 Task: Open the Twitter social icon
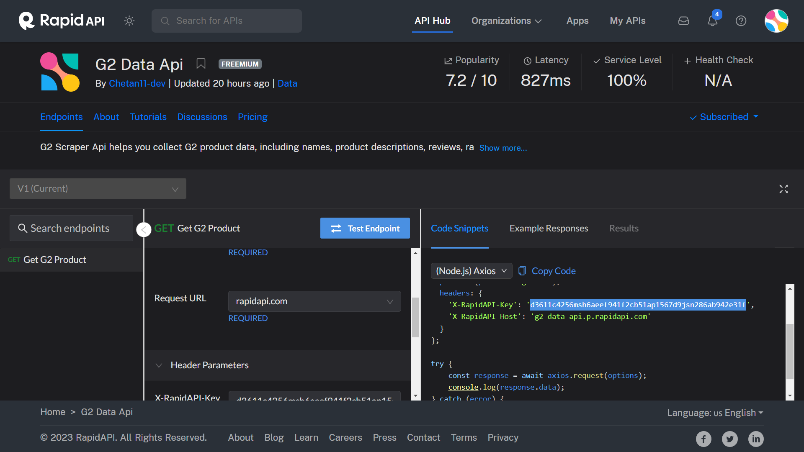coord(730,439)
